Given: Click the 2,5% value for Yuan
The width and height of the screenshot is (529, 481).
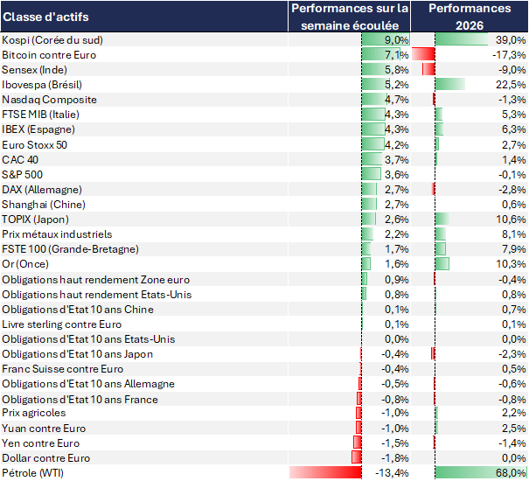Looking at the screenshot, I should (x=513, y=428).
